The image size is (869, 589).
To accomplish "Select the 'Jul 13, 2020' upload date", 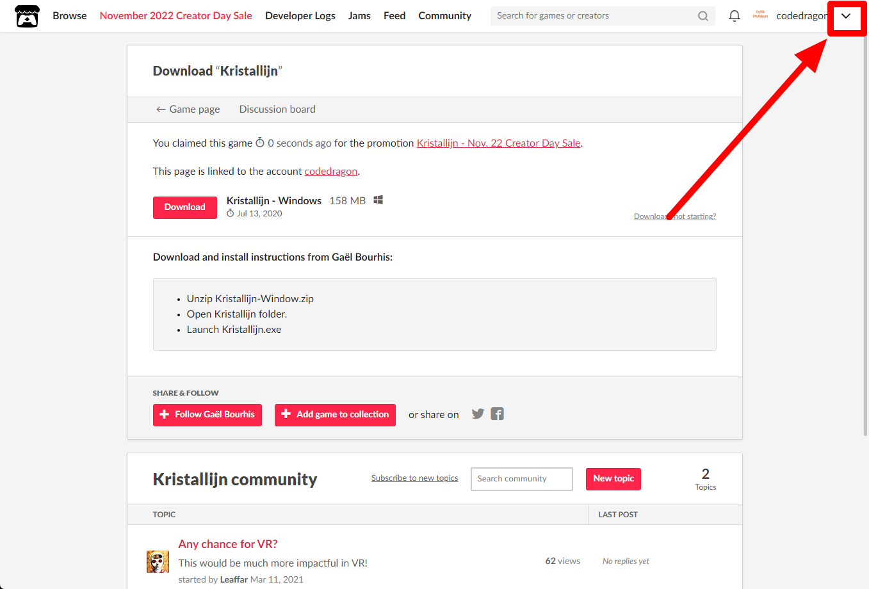I will pos(259,214).
